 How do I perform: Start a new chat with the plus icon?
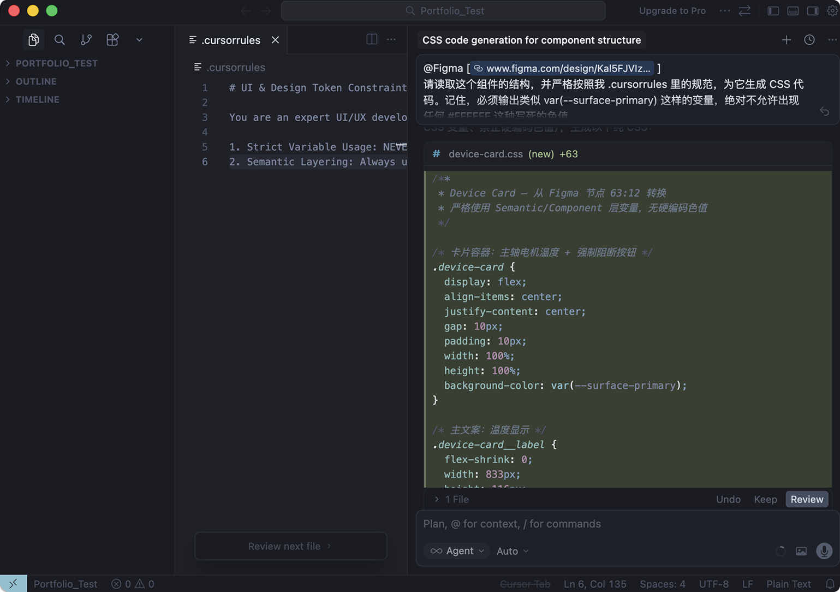click(x=786, y=39)
